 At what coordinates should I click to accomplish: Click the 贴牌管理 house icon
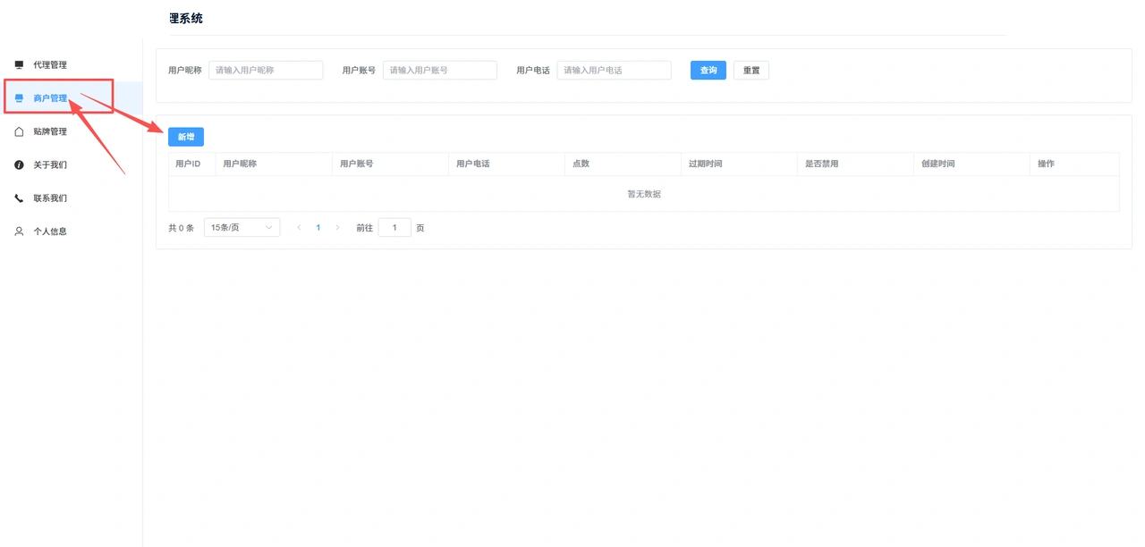tap(19, 131)
